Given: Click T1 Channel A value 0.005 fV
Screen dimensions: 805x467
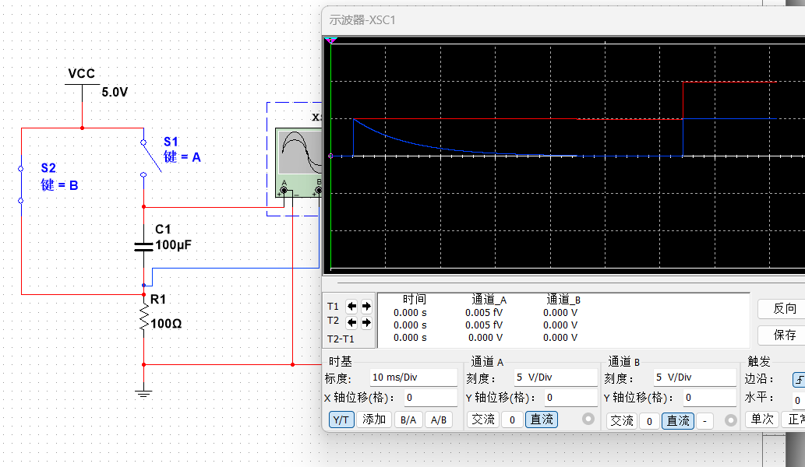Looking at the screenshot, I should [484, 313].
